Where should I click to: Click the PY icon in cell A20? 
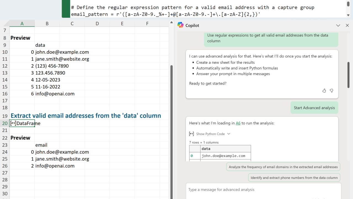click(13, 123)
